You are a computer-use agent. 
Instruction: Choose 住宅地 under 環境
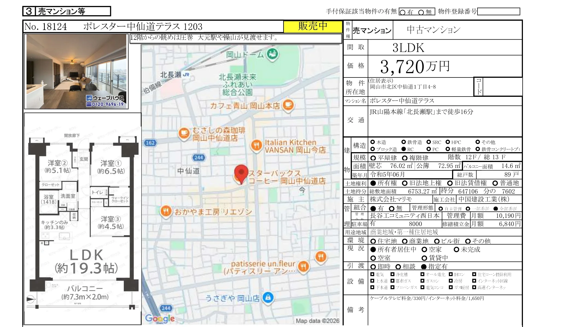coord(373,241)
